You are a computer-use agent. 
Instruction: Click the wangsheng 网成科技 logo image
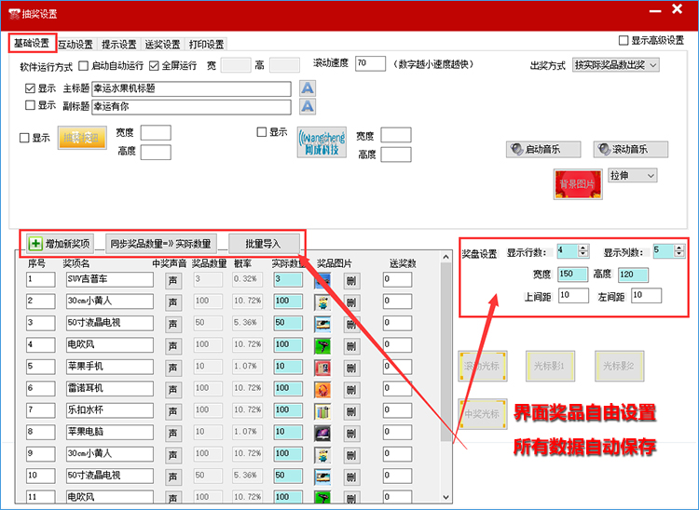point(321,142)
